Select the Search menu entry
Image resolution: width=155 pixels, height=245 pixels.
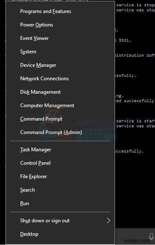point(60,190)
